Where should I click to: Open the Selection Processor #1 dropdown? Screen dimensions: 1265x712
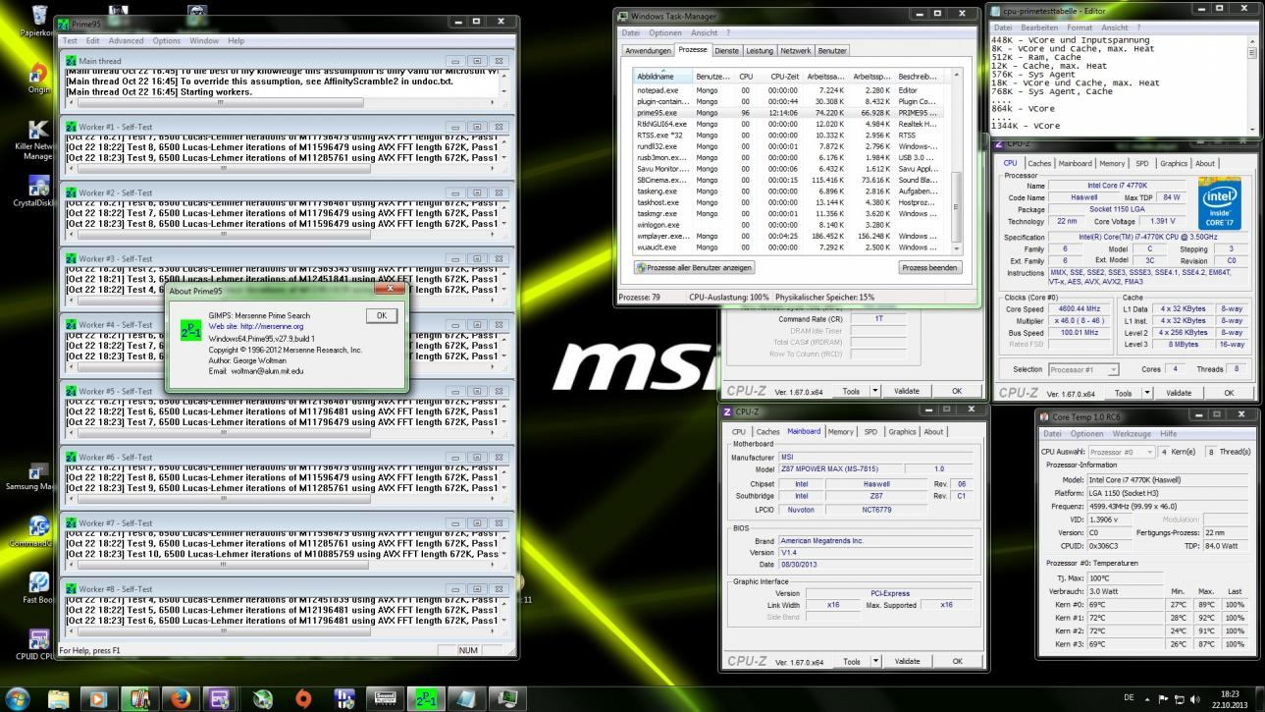tap(1083, 369)
